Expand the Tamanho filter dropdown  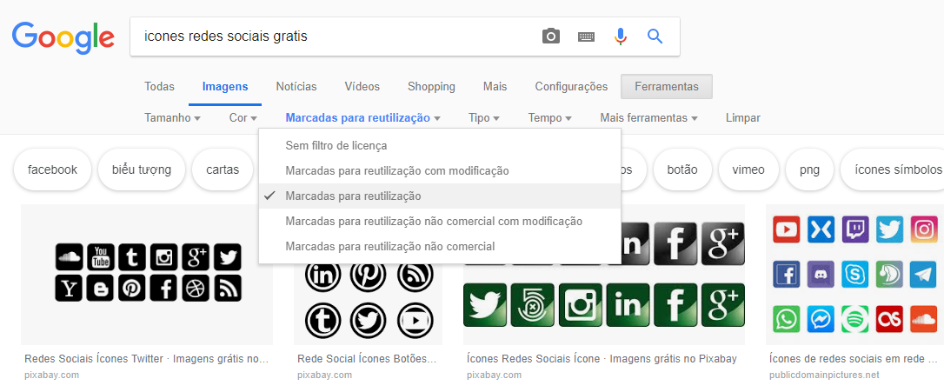[x=173, y=118]
